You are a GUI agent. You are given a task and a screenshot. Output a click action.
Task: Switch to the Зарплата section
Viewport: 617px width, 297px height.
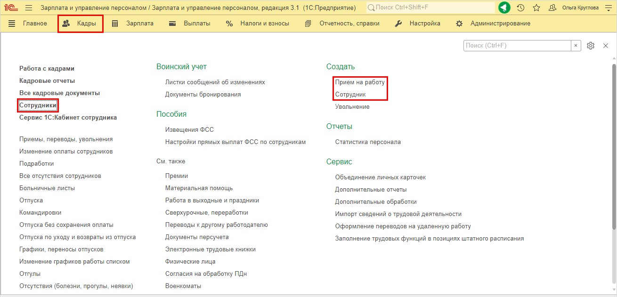140,24
